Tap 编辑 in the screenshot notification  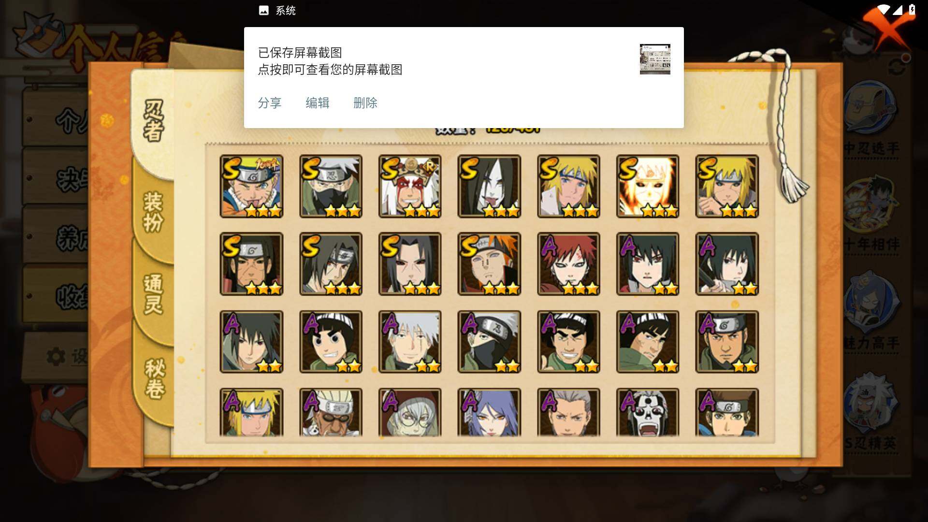317,103
